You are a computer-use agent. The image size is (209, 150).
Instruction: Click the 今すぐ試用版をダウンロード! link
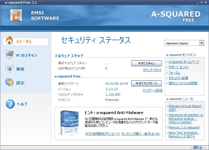click(x=102, y=134)
